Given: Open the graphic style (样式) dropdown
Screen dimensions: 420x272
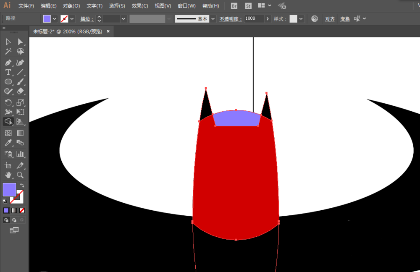Looking at the screenshot, I should click(x=301, y=19).
